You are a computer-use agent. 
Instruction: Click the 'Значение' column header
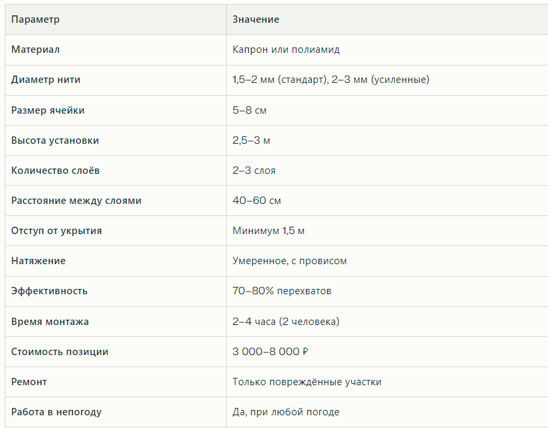[256, 19]
